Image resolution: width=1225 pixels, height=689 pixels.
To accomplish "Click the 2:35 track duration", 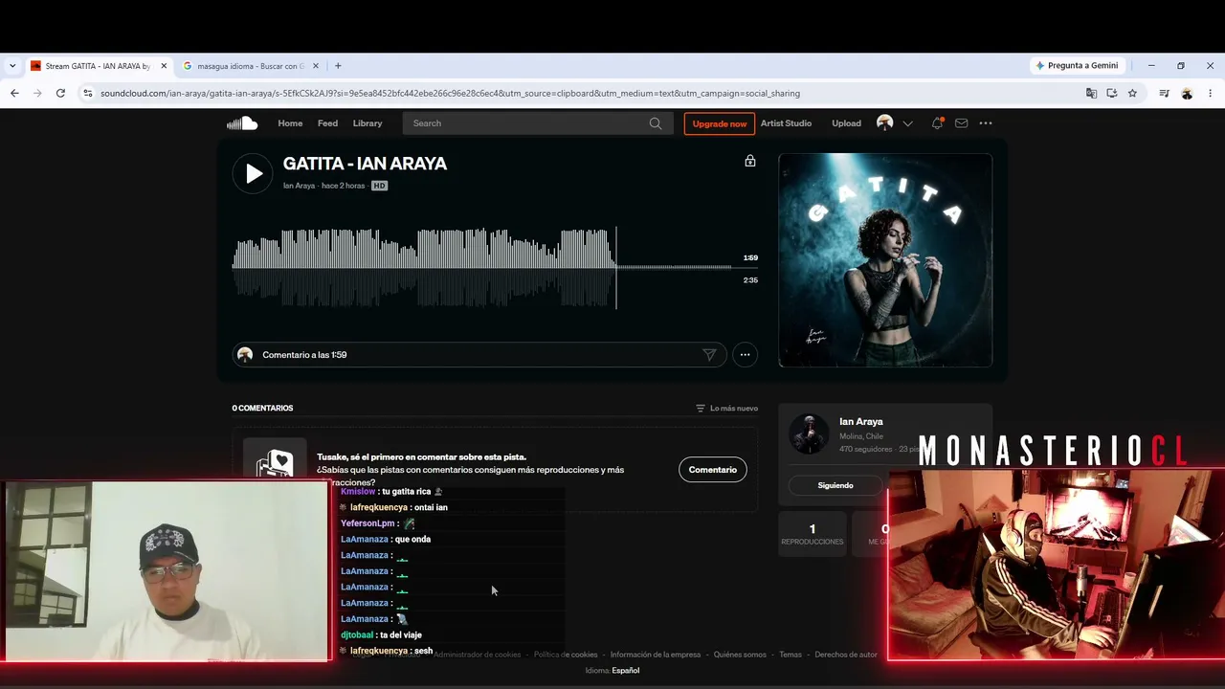I will pyautogui.click(x=750, y=280).
